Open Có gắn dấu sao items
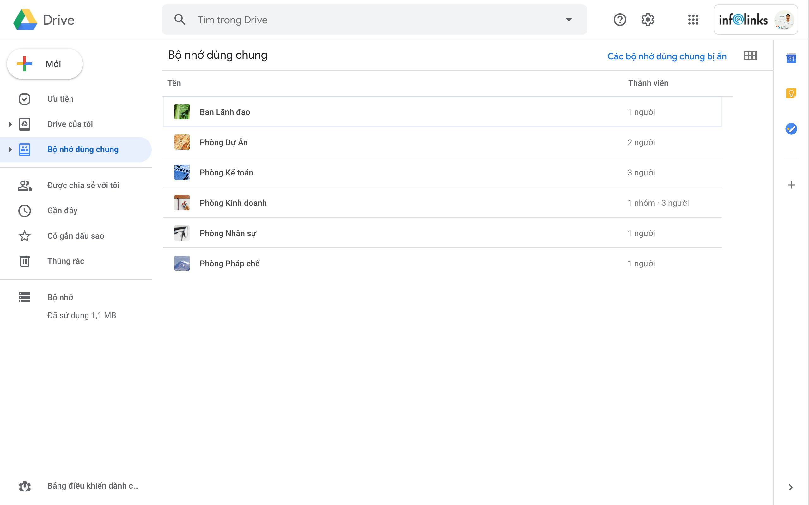The image size is (809, 505). tap(75, 235)
